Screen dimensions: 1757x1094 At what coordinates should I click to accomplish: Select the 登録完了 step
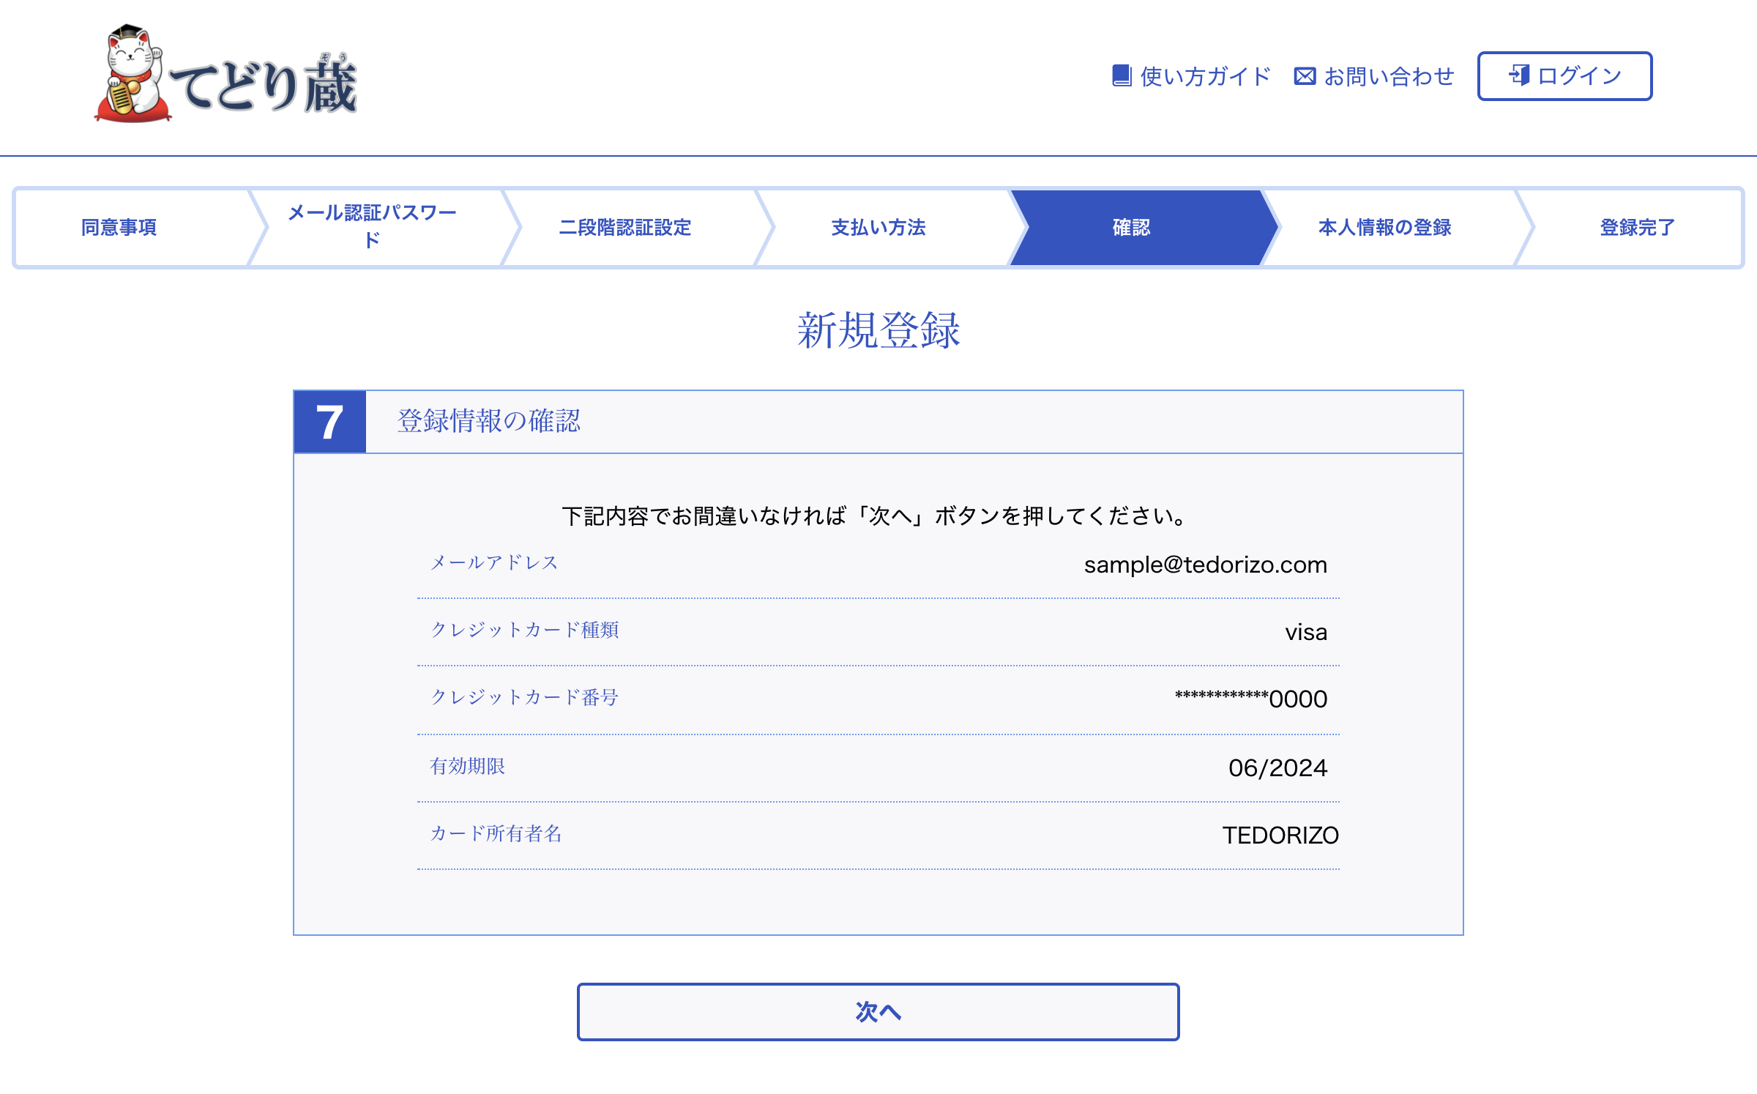click(x=1637, y=228)
